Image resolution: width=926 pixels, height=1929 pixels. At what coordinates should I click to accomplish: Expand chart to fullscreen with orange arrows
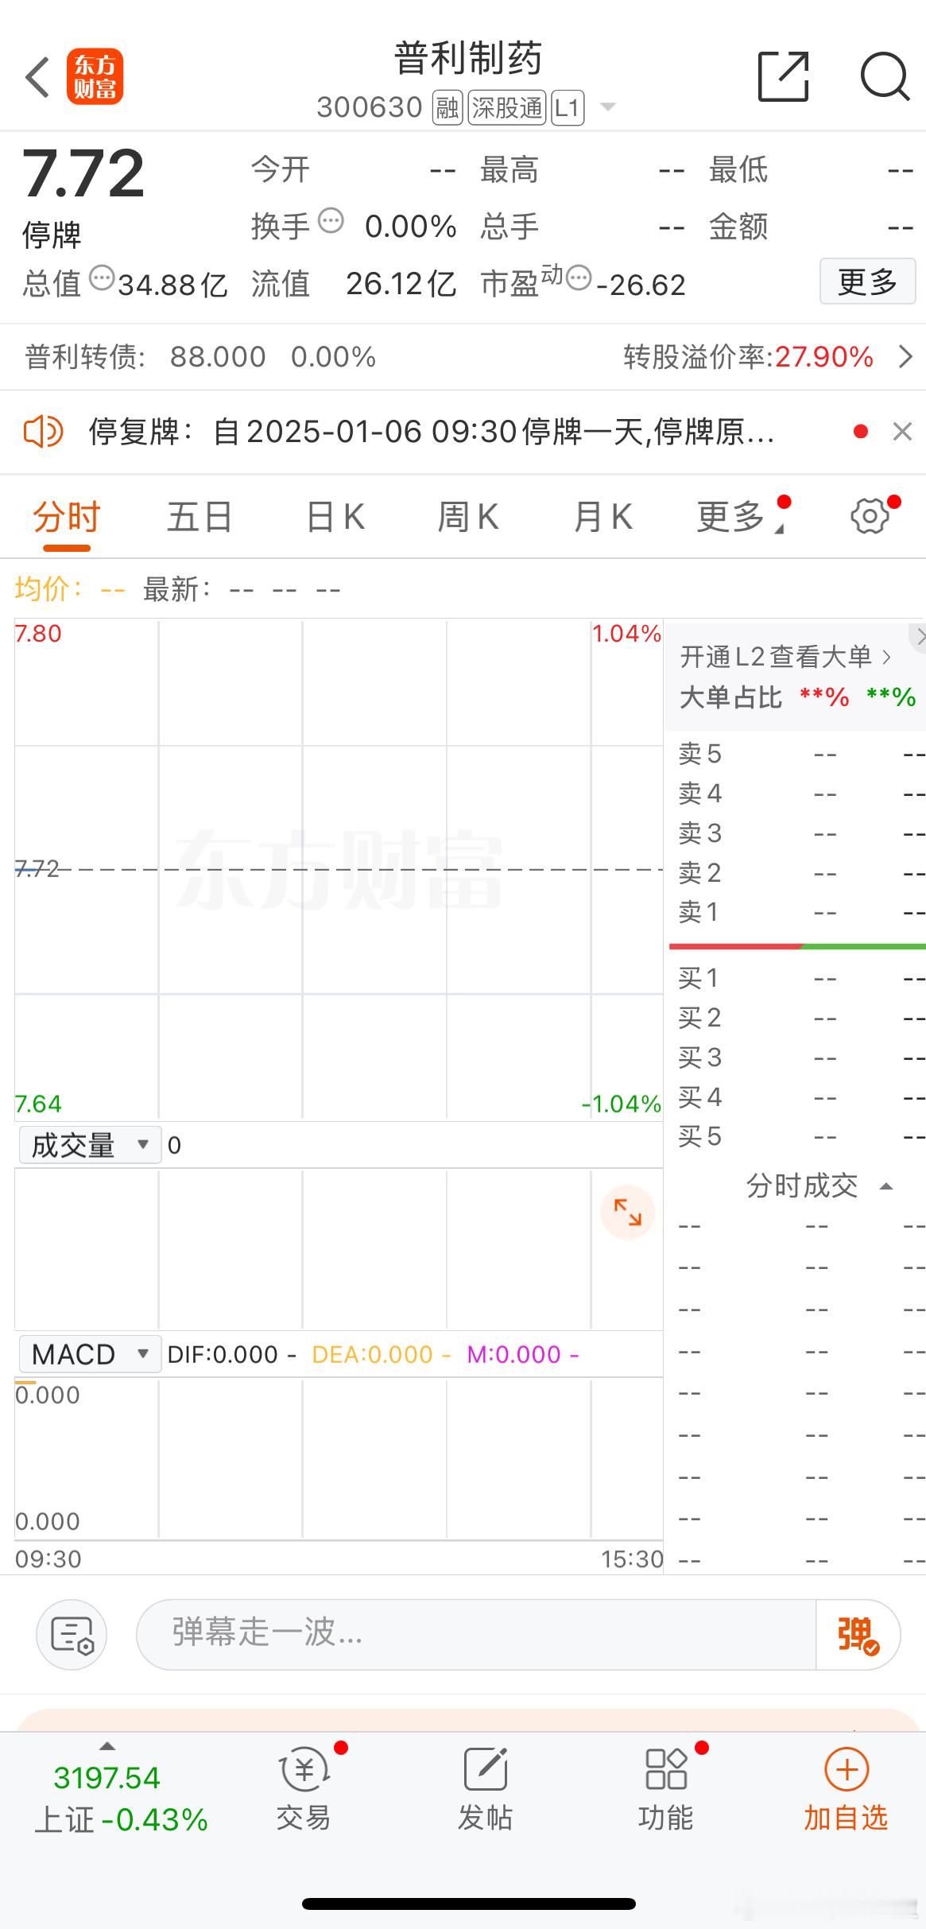(627, 1213)
